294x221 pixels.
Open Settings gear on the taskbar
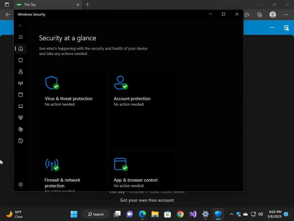coord(206,214)
